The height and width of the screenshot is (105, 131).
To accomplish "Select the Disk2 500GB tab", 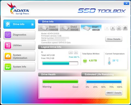I will (70, 28).
